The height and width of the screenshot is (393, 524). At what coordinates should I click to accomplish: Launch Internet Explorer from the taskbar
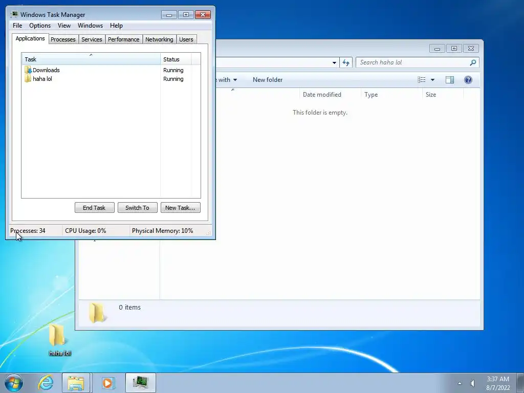click(46, 383)
